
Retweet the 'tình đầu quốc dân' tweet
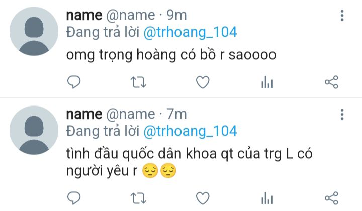[138, 198]
